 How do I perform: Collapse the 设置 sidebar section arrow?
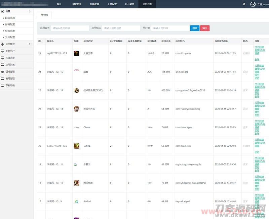coord(30,11)
